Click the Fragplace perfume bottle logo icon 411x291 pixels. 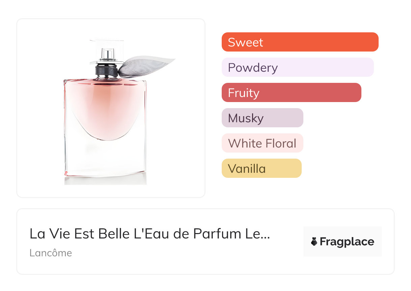click(314, 241)
